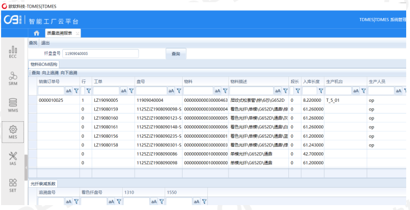This screenshot has height=210, width=410.
Task: Toggle aA case match for 追溯盘号
Action: coord(69,201)
